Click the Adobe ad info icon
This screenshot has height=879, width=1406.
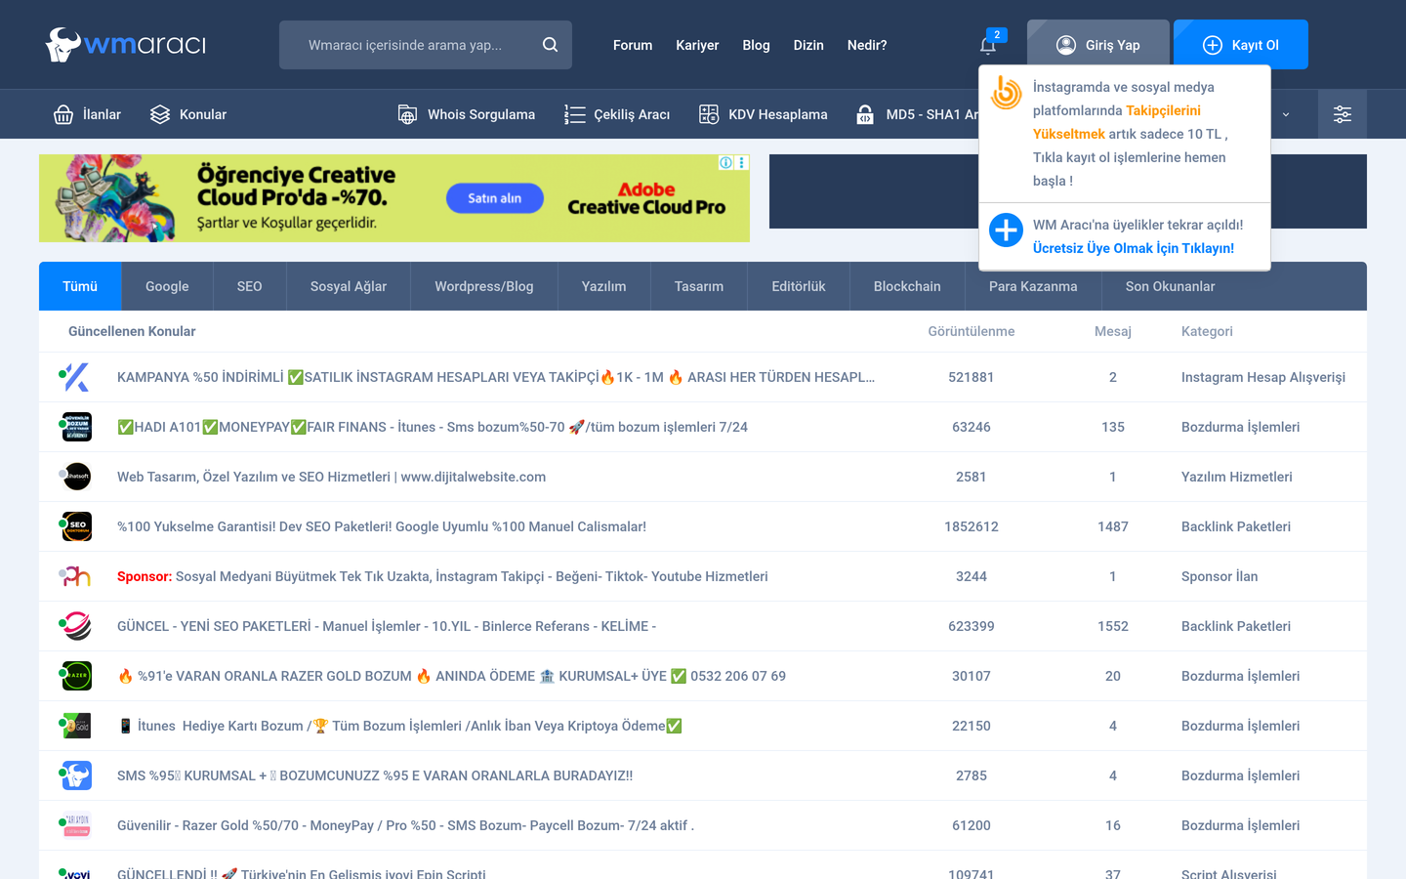point(725,163)
